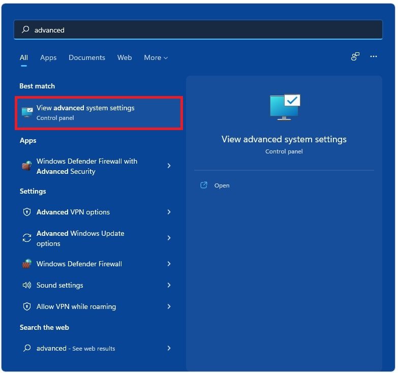
Task: Click the Apps section heading above firewall result
Action: [x=28, y=140]
